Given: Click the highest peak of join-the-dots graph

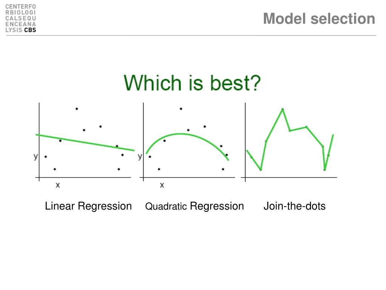Looking at the screenshot, I should click(x=283, y=109).
